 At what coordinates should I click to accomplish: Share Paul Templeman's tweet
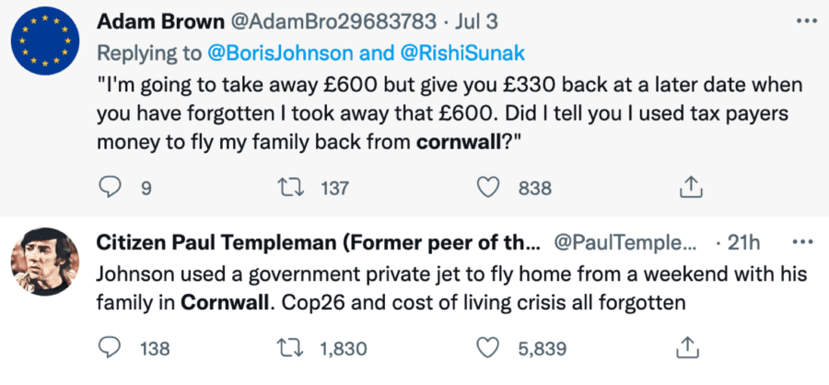[x=686, y=348]
